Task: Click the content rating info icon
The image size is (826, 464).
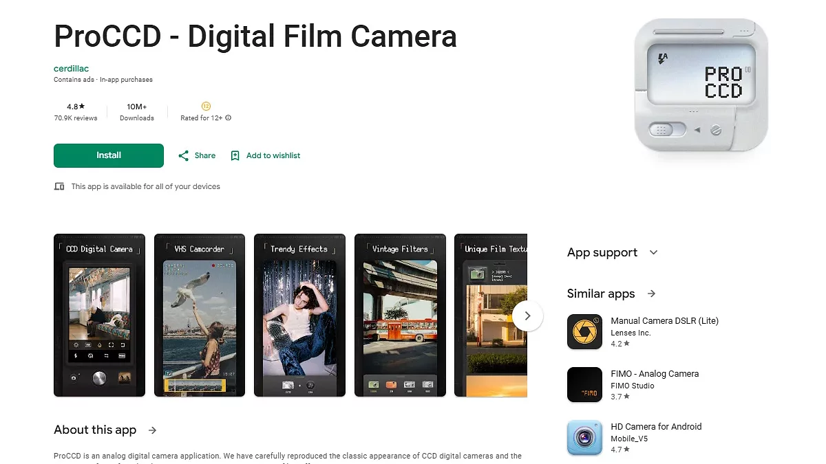Action: coord(229,118)
